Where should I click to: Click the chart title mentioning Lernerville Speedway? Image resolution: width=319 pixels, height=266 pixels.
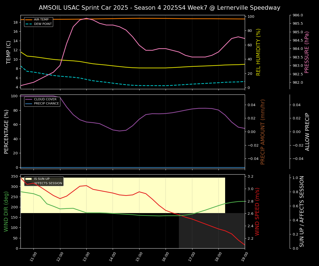point(159,8)
